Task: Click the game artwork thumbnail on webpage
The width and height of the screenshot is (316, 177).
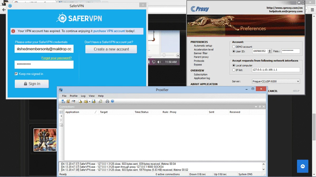Action: pyautogui.click(x=45, y=140)
